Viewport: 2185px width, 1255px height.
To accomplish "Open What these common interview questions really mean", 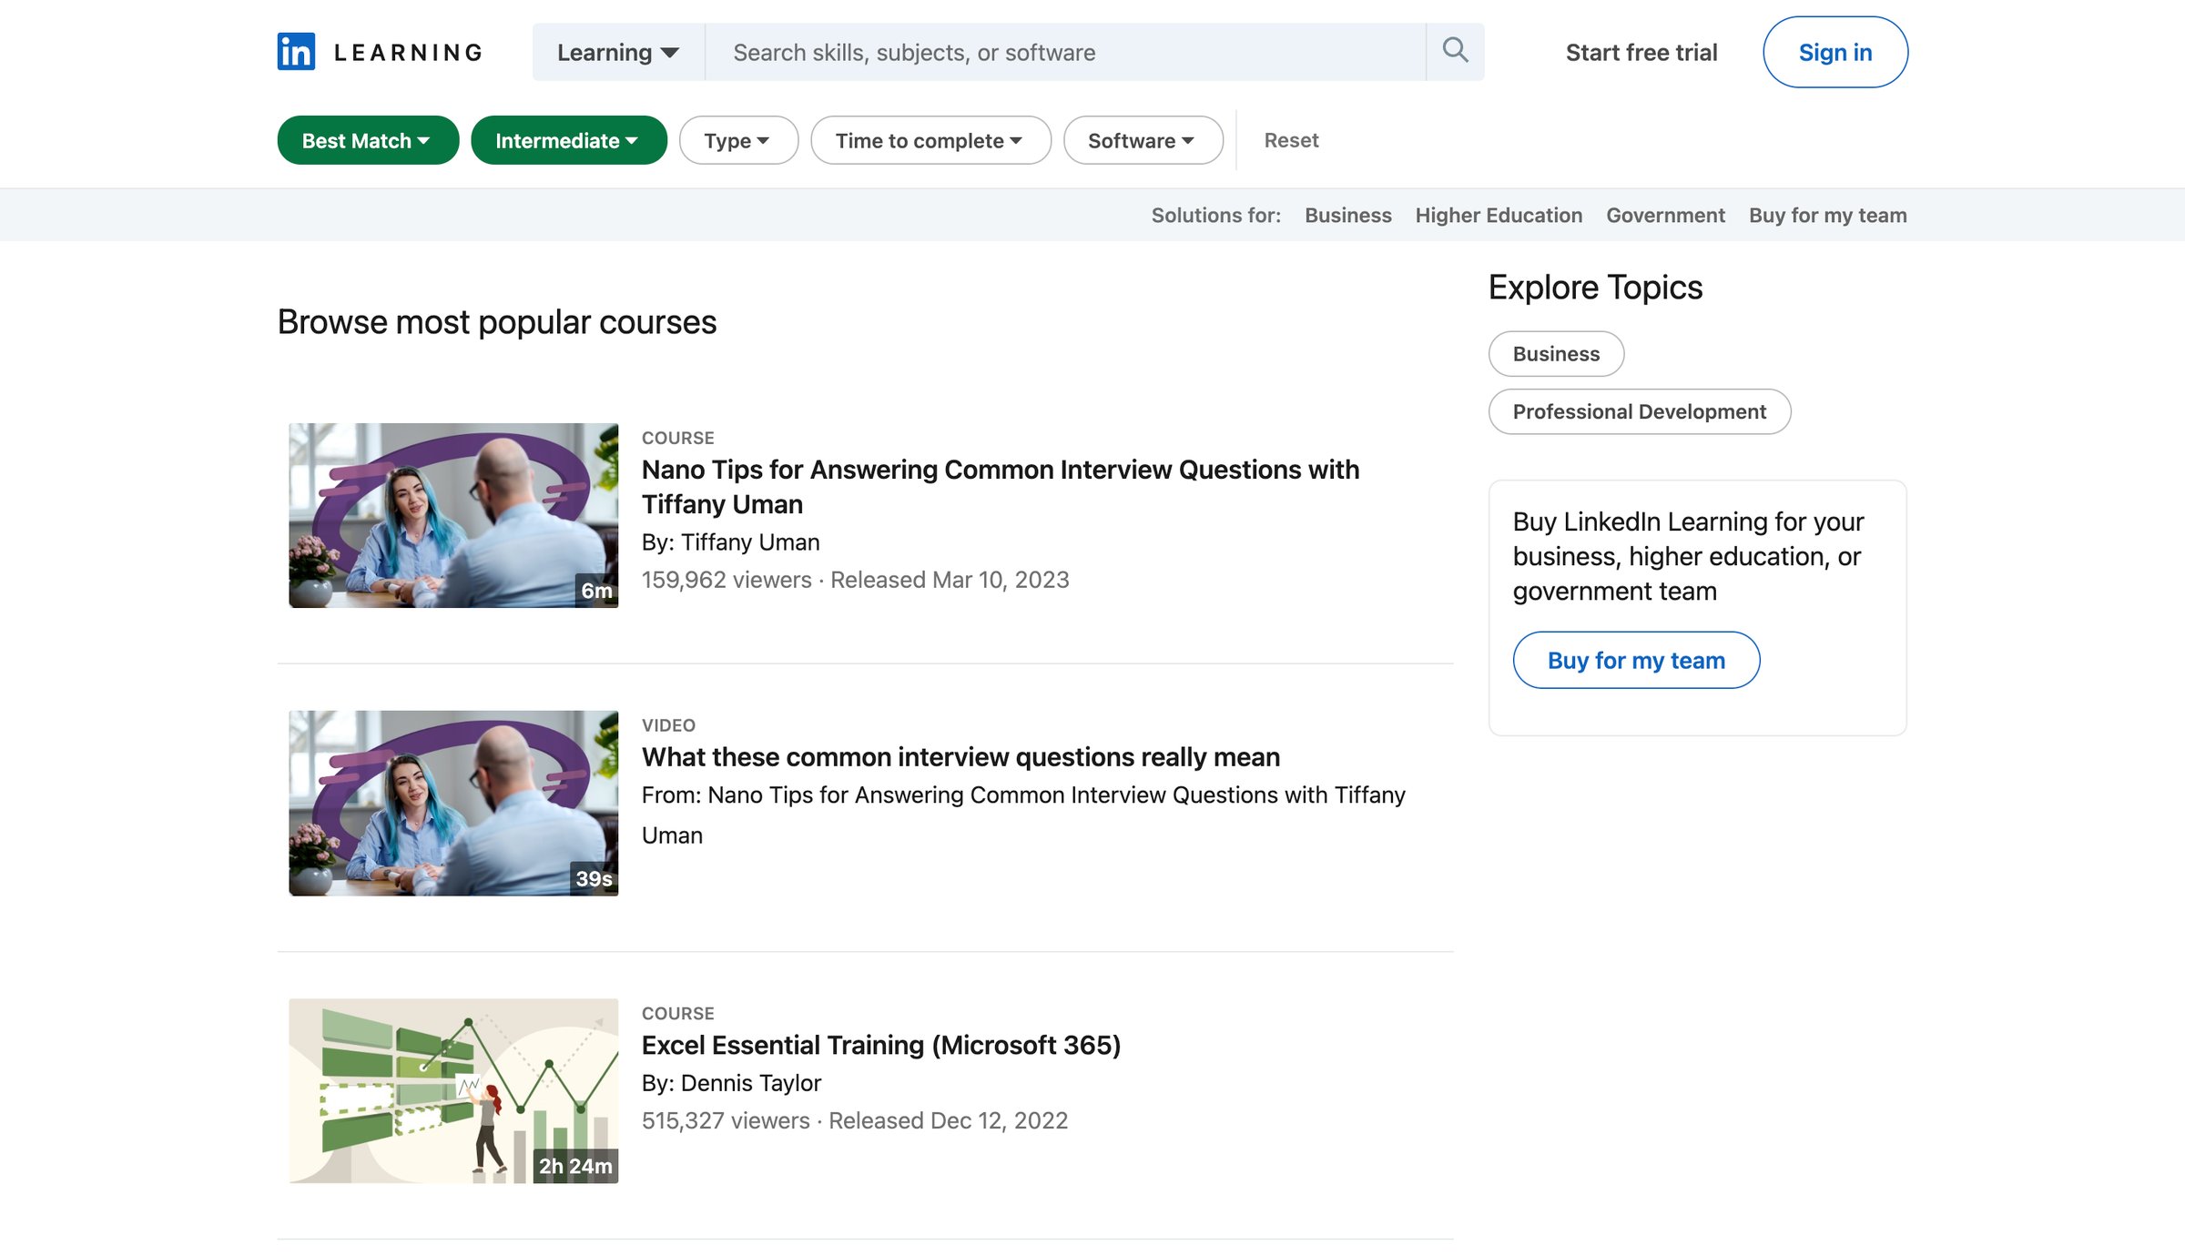I will pos(960,756).
